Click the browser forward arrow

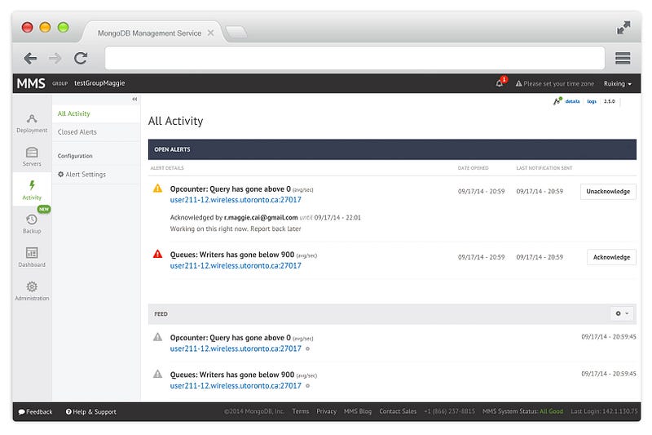(x=55, y=58)
